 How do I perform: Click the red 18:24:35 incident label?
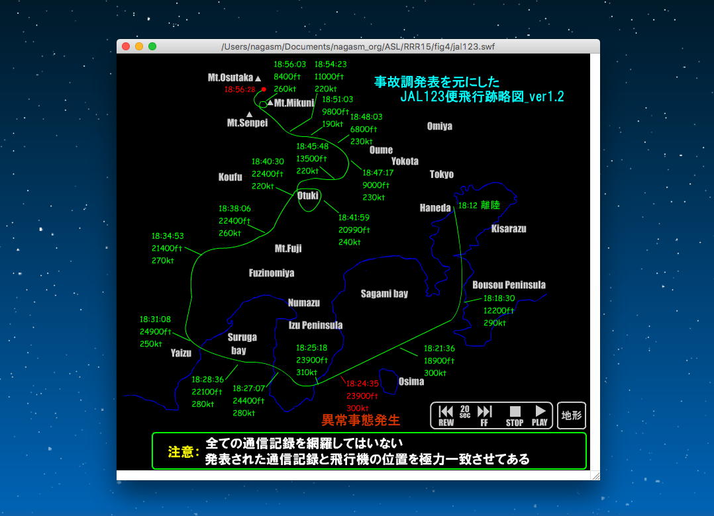pos(362,383)
